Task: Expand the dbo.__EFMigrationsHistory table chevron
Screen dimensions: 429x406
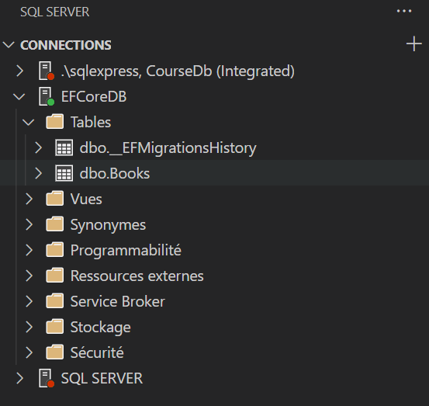Action: click(x=39, y=147)
